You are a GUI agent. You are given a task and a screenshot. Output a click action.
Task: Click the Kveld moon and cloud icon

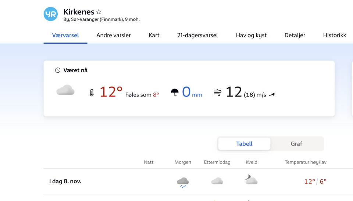251,180
